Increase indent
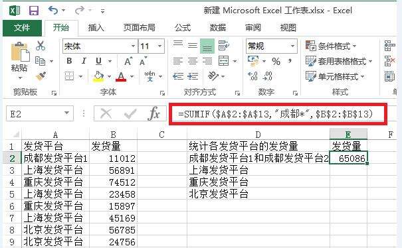Screen dimensions: 402x248 click(x=193, y=76)
